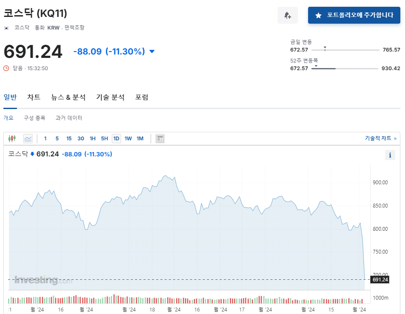Click the South Korea flag icon
Screen dimensions: 405x314
tap(6, 28)
